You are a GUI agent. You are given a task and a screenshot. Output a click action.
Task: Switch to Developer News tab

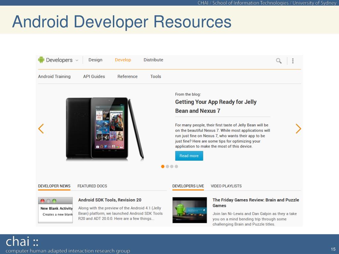click(54, 186)
